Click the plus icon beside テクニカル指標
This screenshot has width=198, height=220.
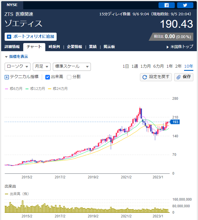[7, 77]
